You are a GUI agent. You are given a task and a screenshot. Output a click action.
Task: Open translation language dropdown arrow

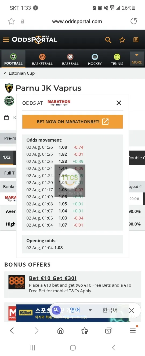point(90,310)
